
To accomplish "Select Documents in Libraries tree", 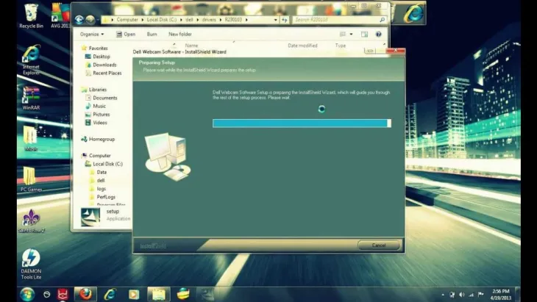I will pos(104,98).
